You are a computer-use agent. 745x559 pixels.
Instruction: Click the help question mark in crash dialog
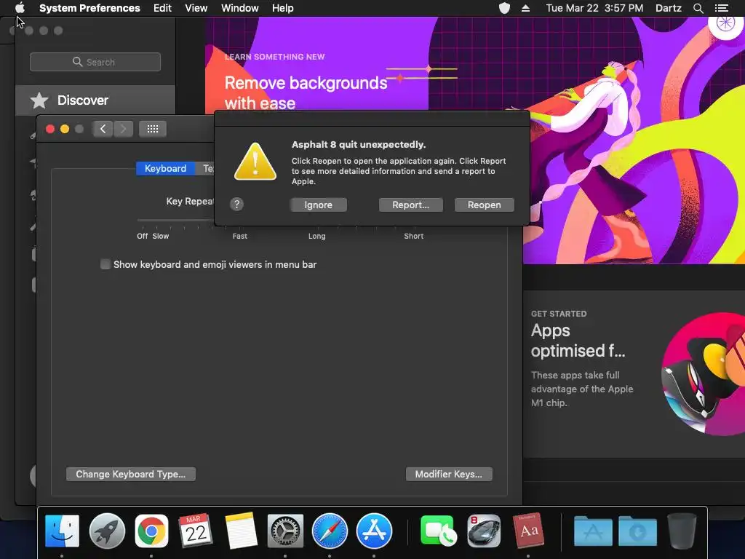[x=236, y=205]
